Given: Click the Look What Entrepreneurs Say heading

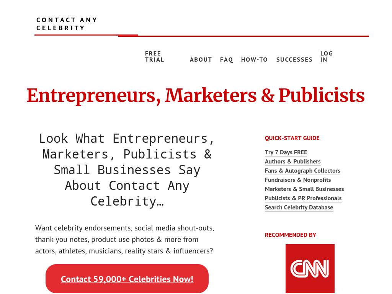Looking at the screenshot, I should pyautogui.click(x=127, y=169).
